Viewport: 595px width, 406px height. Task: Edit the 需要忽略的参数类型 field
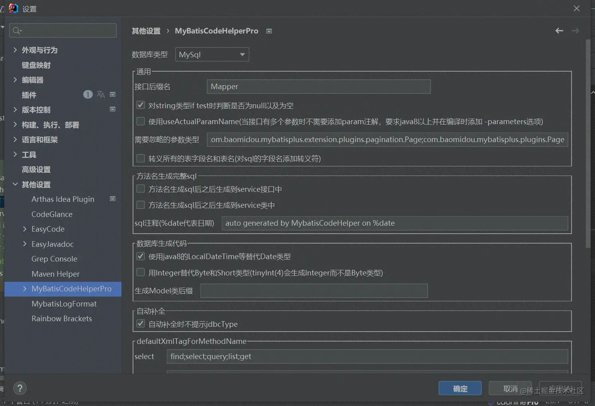click(388, 139)
